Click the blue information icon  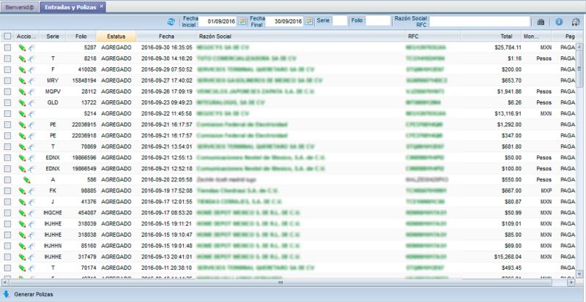[x=559, y=22]
